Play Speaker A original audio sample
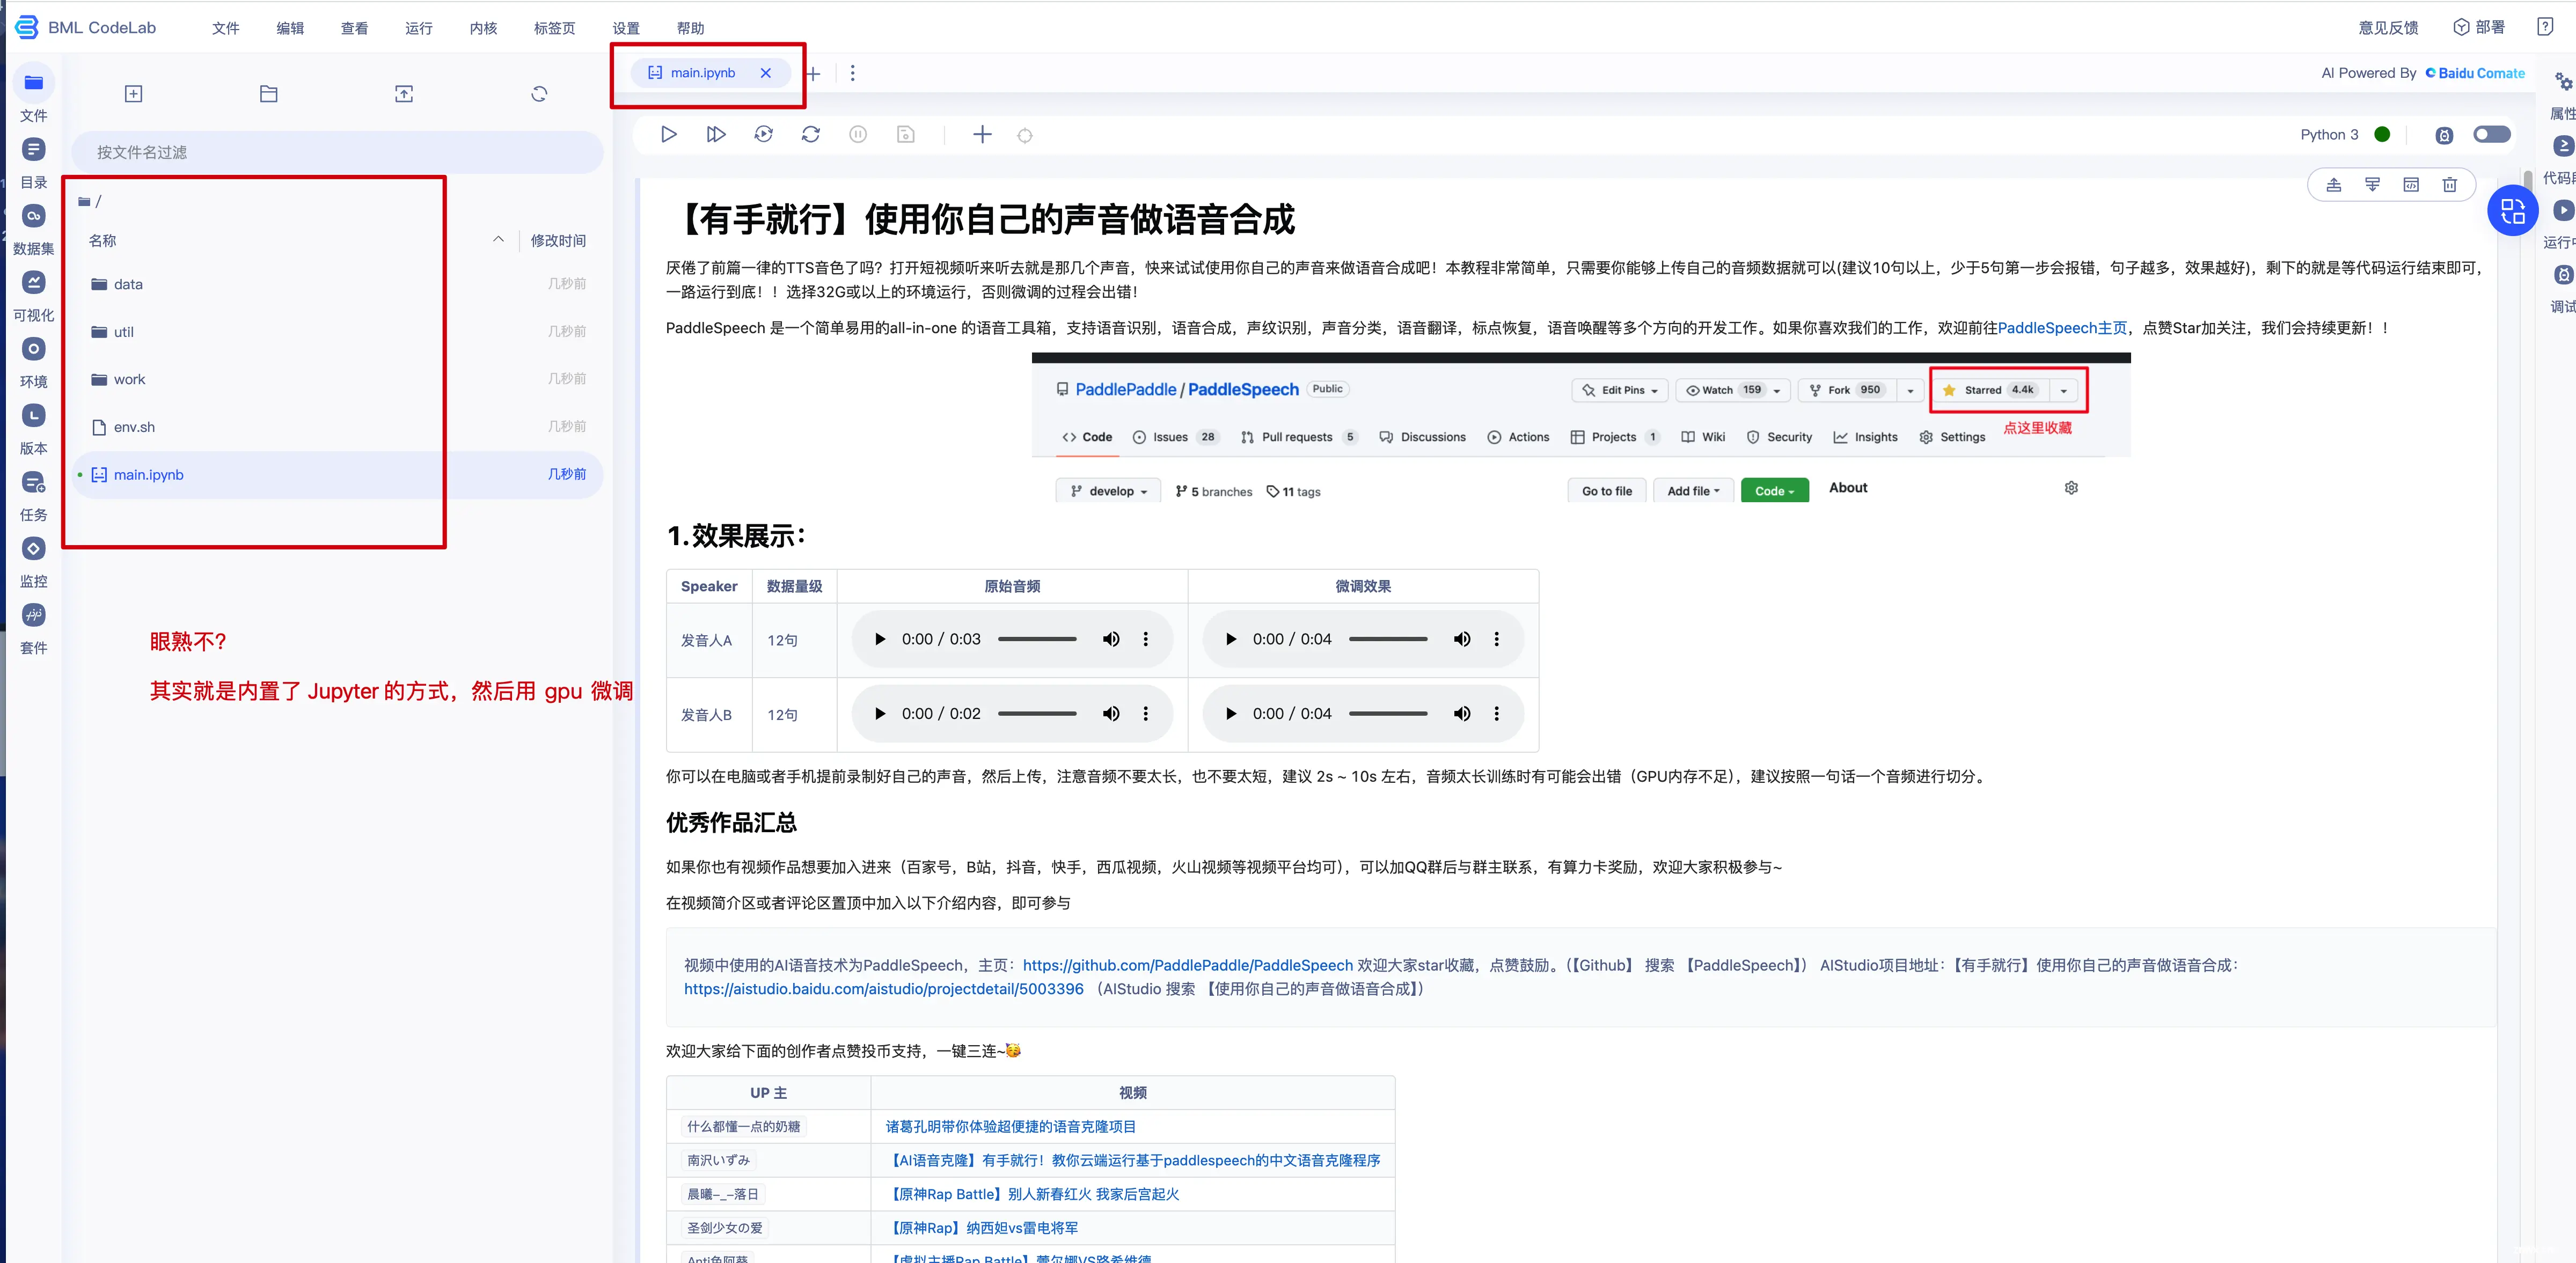This screenshot has height=1263, width=2576. (881, 639)
